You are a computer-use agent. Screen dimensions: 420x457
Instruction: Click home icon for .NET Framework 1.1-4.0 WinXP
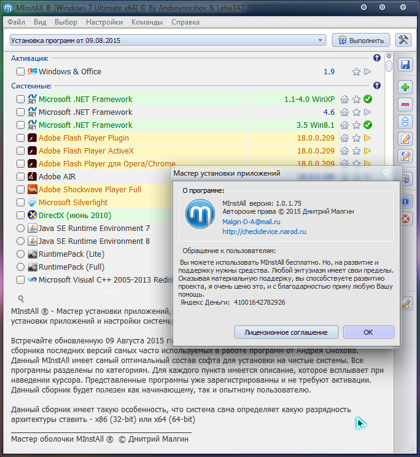344,100
